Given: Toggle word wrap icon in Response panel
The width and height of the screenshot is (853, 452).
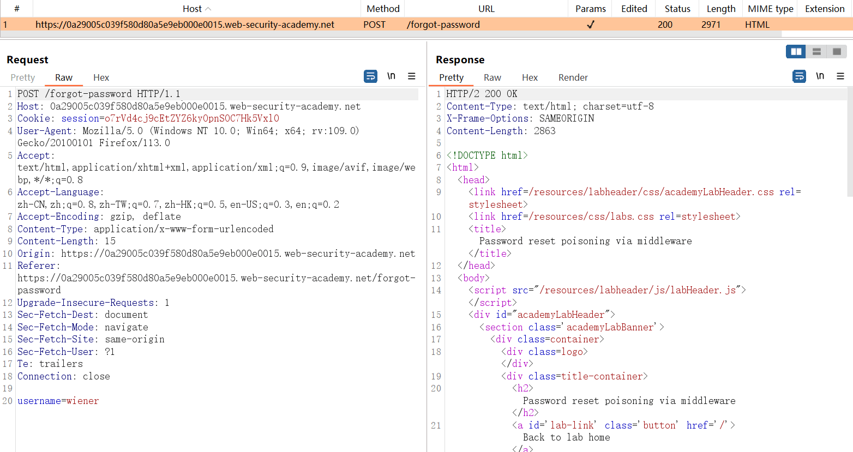Looking at the screenshot, I should click(799, 76).
